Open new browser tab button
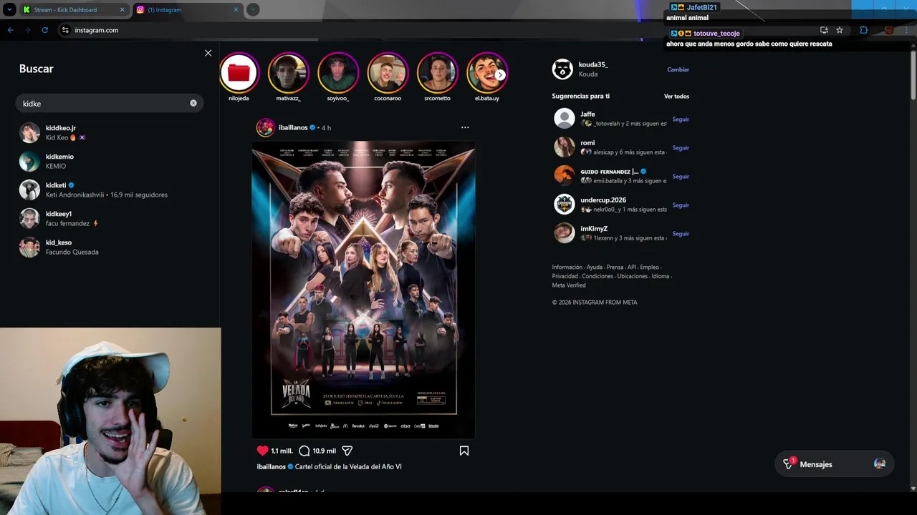The height and width of the screenshot is (515, 917). click(253, 9)
